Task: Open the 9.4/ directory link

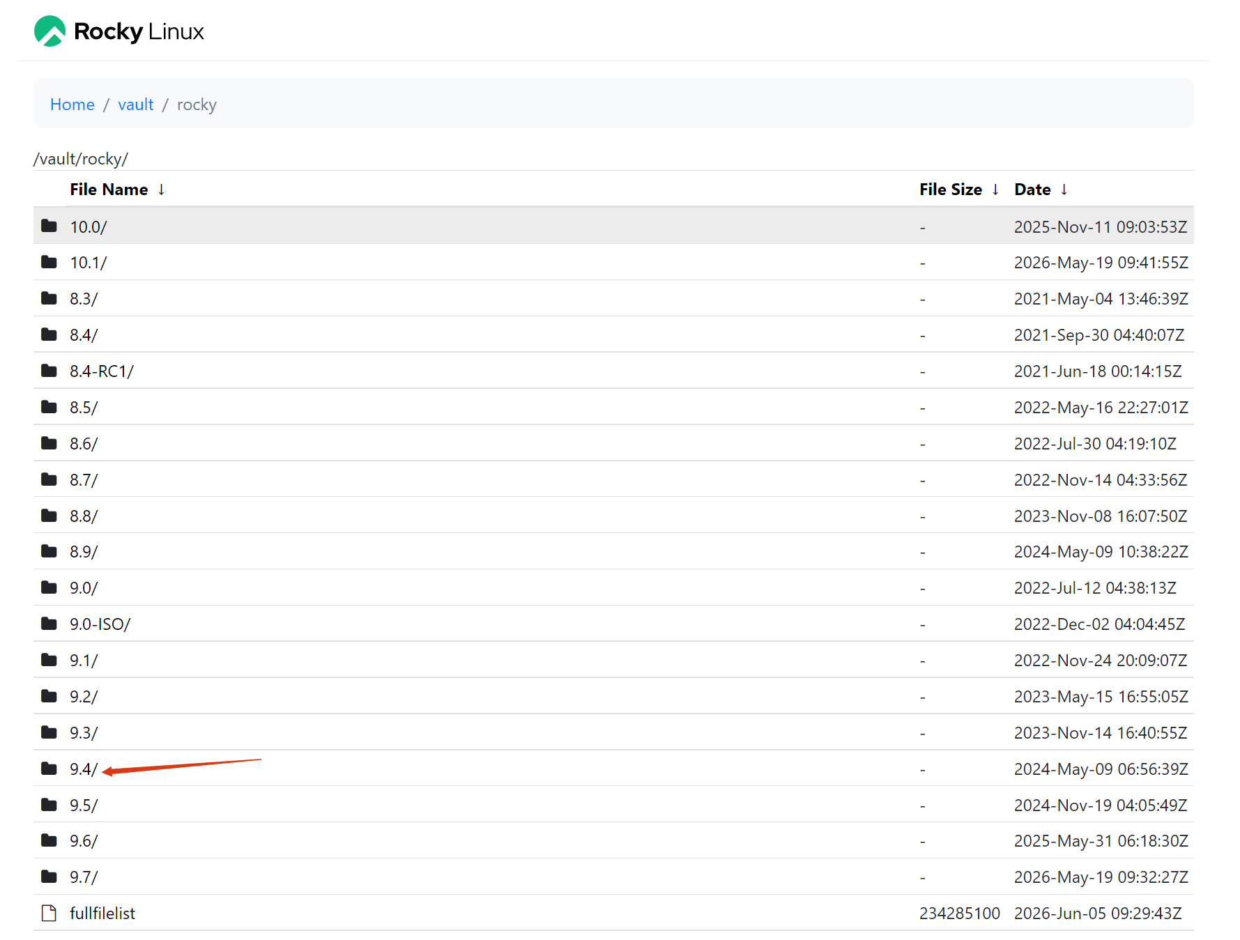Action: tap(84, 769)
